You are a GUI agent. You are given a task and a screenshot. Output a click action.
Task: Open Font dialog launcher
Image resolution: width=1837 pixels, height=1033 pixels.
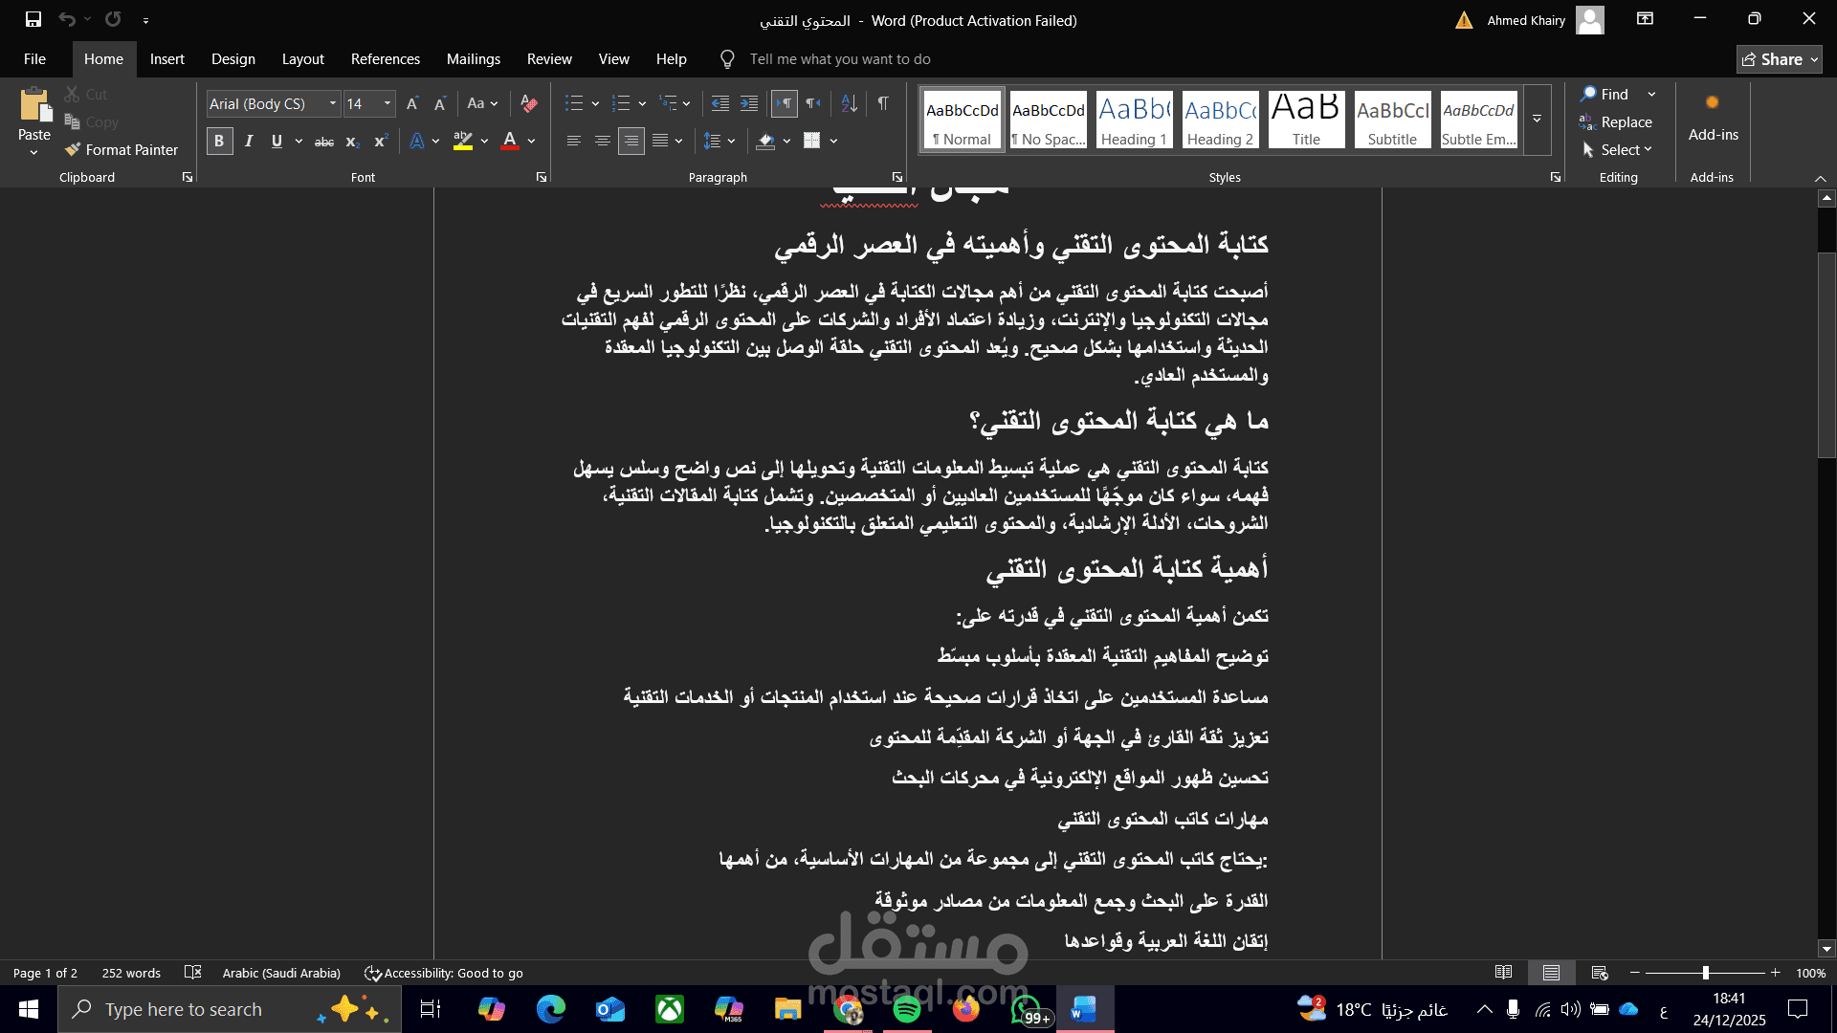point(542,177)
